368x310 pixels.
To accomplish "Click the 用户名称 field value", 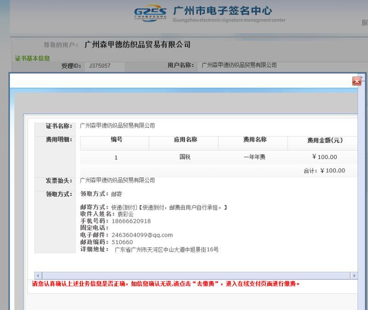I will point(239,65).
